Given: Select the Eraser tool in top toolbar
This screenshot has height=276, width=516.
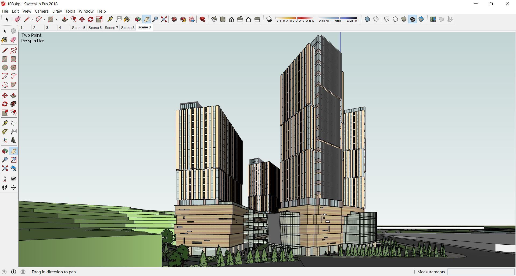Looking at the screenshot, I should pos(17,19).
